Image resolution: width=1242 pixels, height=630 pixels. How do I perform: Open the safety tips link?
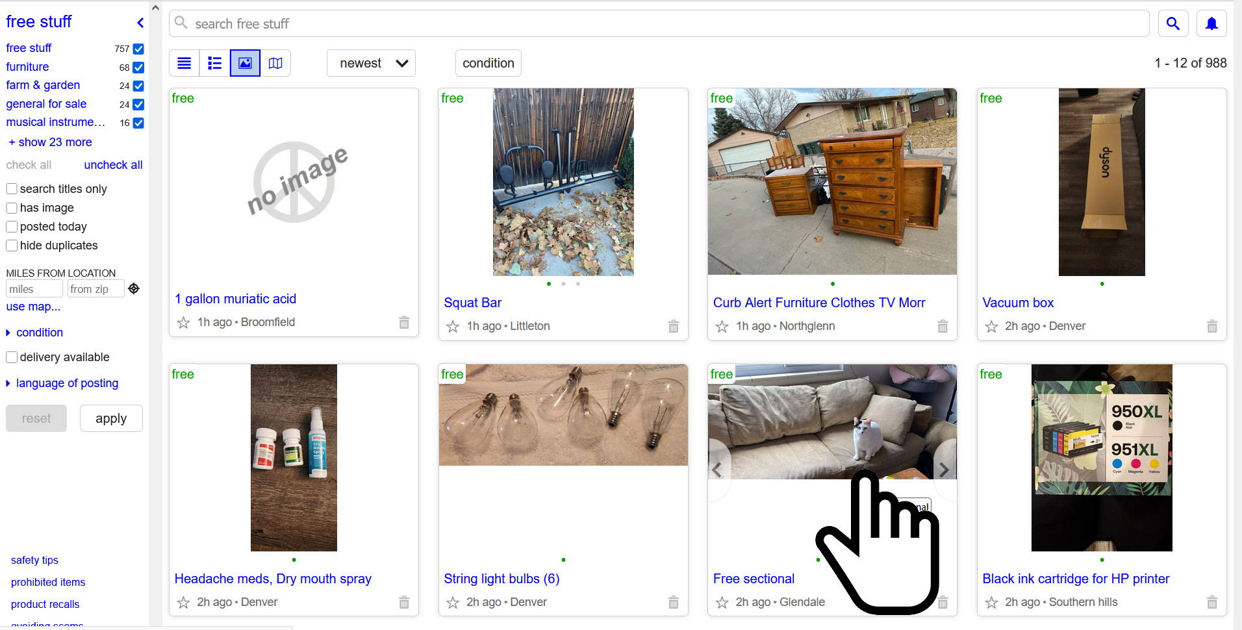pyautogui.click(x=34, y=560)
